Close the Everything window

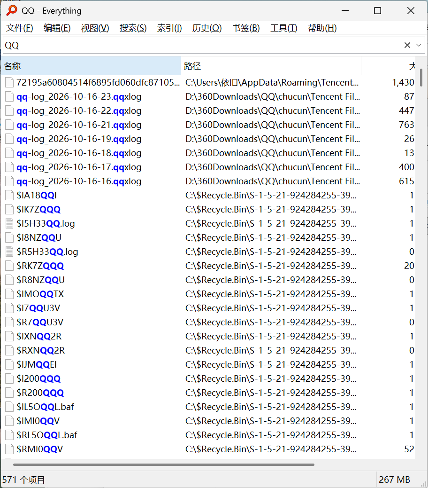tap(411, 11)
